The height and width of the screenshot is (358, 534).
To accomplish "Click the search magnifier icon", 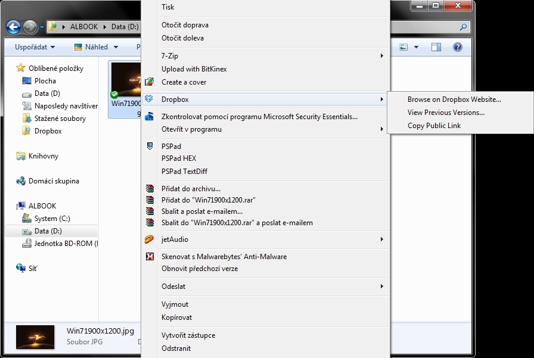I will pos(463,27).
